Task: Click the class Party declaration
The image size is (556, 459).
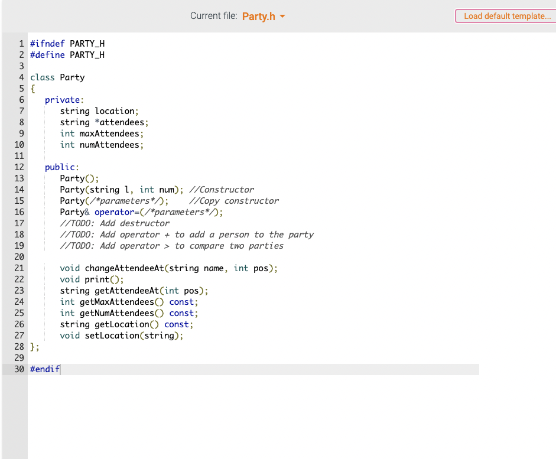Action: click(x=57, y=77)
